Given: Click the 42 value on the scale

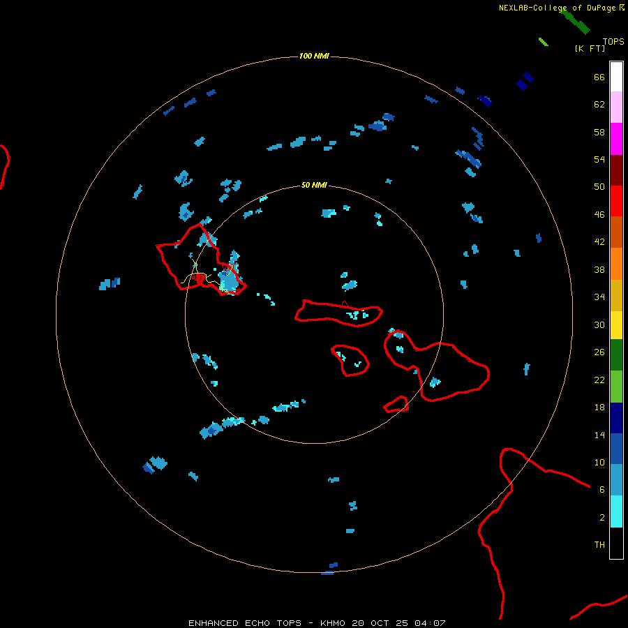Looking at the screenshot, I should (x=599, y=241).
